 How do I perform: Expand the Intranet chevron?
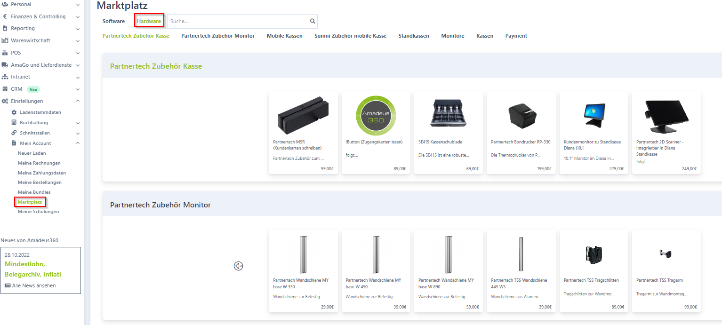pyautogui.click(x=78, y=77)
